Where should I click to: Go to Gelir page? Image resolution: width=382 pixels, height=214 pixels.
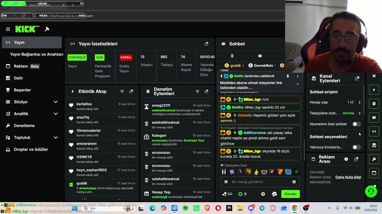(x=32, y=78)
